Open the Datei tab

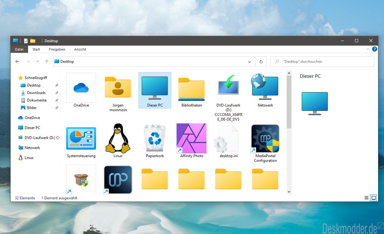pos(19,49)
